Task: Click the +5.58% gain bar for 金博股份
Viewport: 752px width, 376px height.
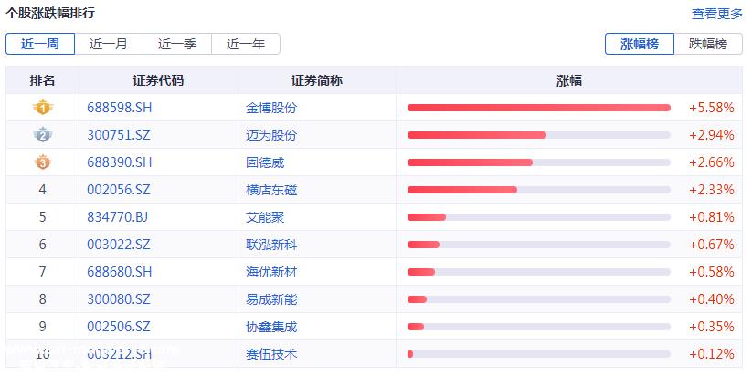Action: pyautogui.click(x=539, y=108)
